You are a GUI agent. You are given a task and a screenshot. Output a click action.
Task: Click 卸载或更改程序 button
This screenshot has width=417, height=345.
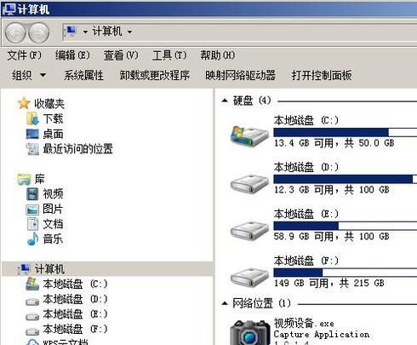point(155,76)
